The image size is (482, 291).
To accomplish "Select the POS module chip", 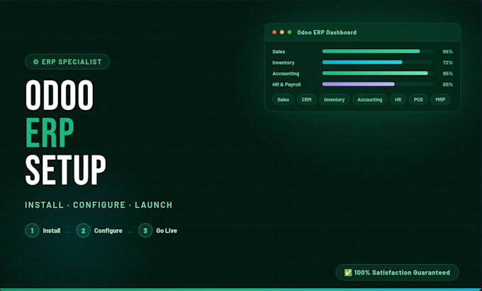I will click(x=418, y=99).
